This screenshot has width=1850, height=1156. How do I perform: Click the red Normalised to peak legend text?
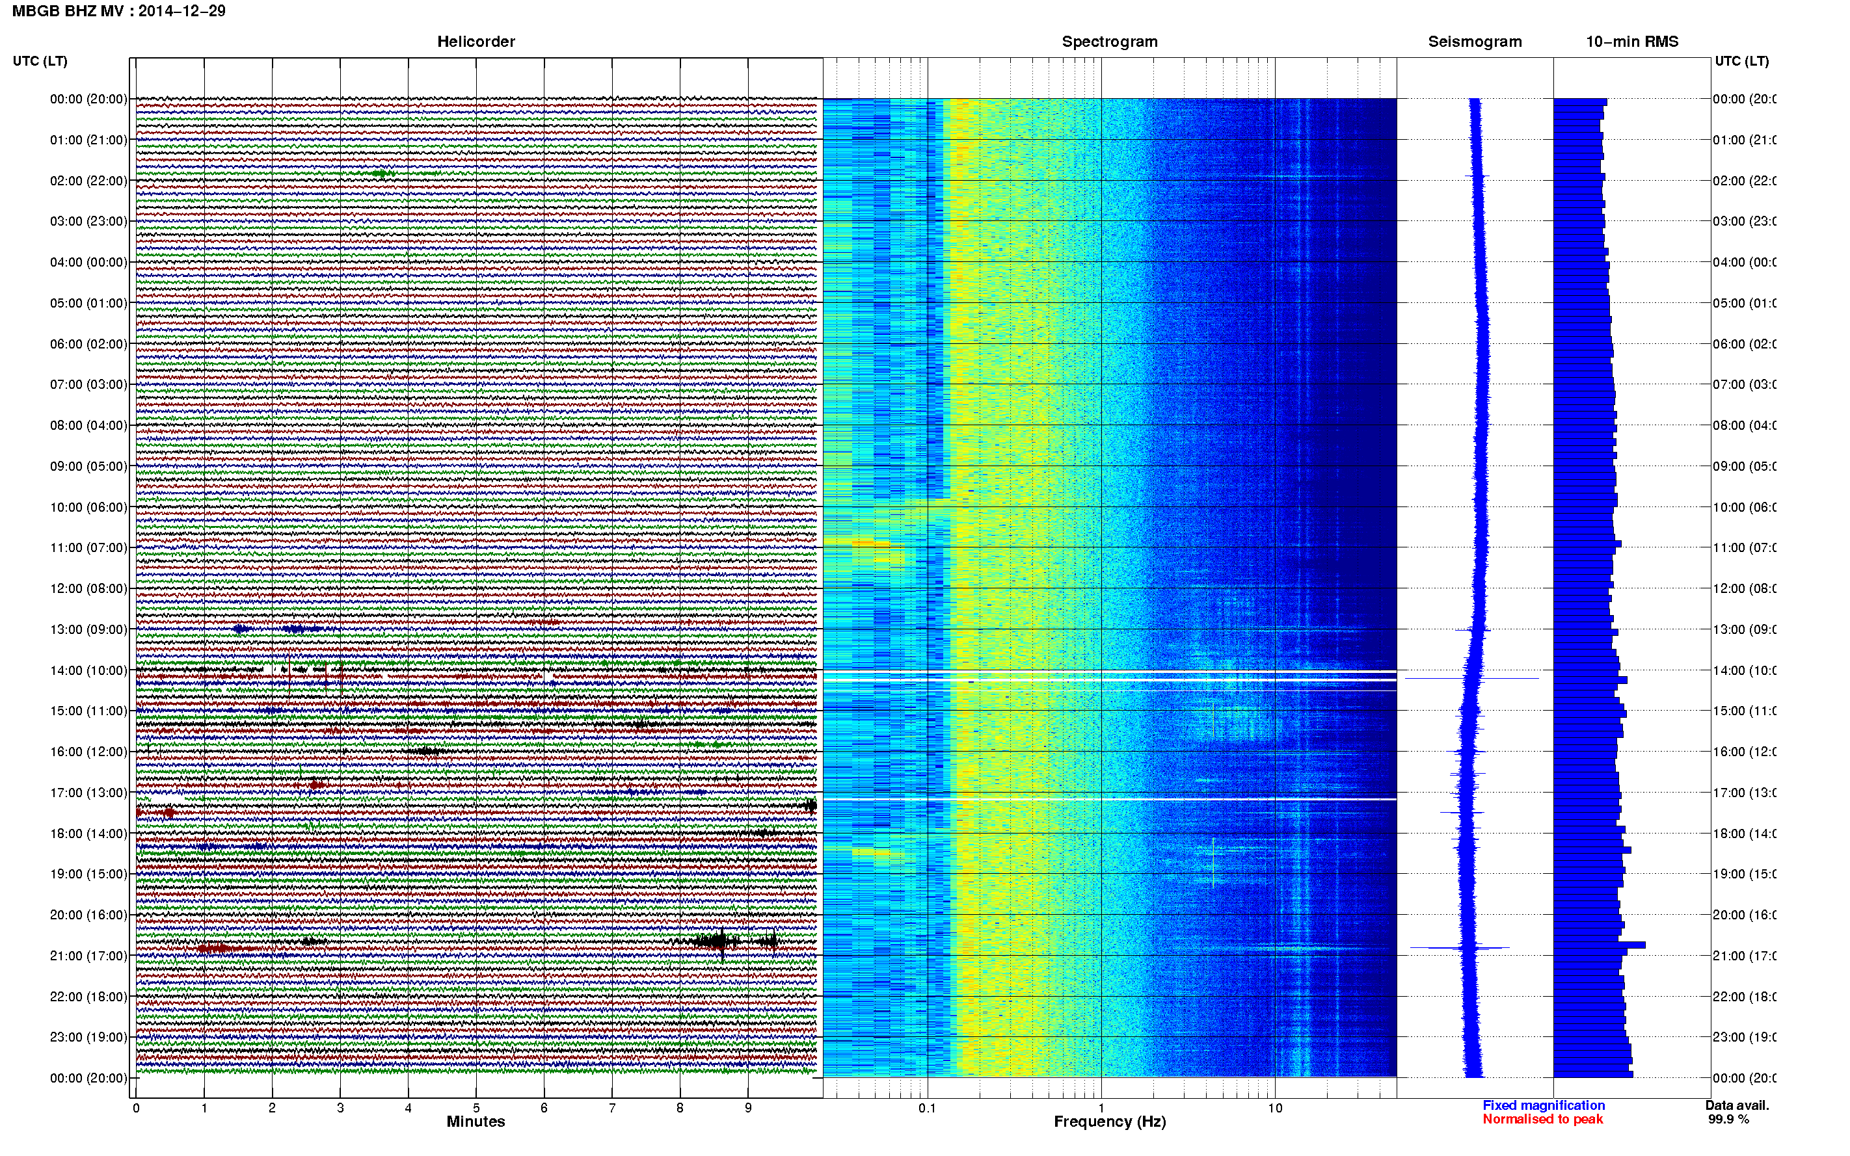(1542, 1120)
